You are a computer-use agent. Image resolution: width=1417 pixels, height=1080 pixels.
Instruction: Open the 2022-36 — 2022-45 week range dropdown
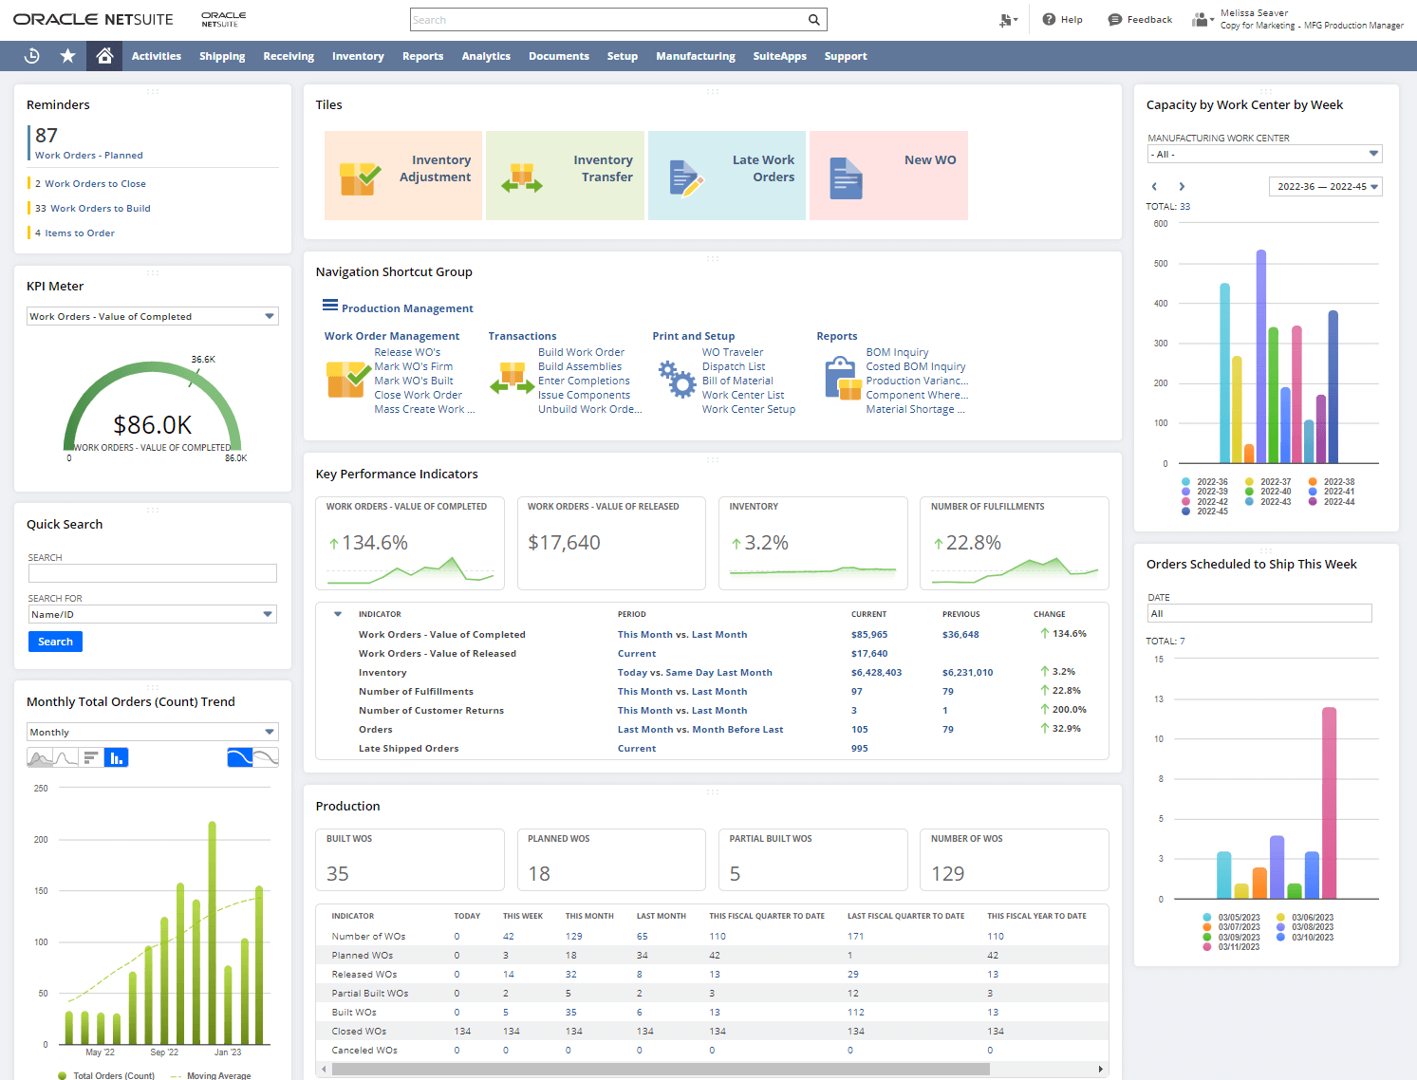point(1325,186)
